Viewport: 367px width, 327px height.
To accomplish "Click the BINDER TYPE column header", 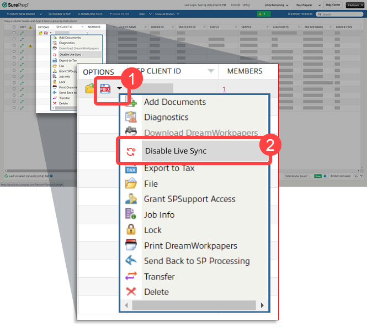I will [x=344, y=27].
